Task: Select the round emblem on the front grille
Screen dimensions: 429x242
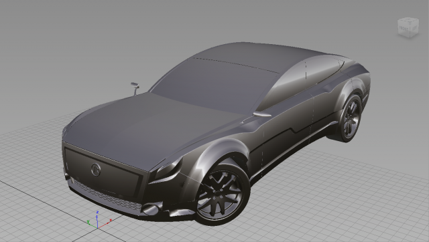Action: click(x=96, y=170)
